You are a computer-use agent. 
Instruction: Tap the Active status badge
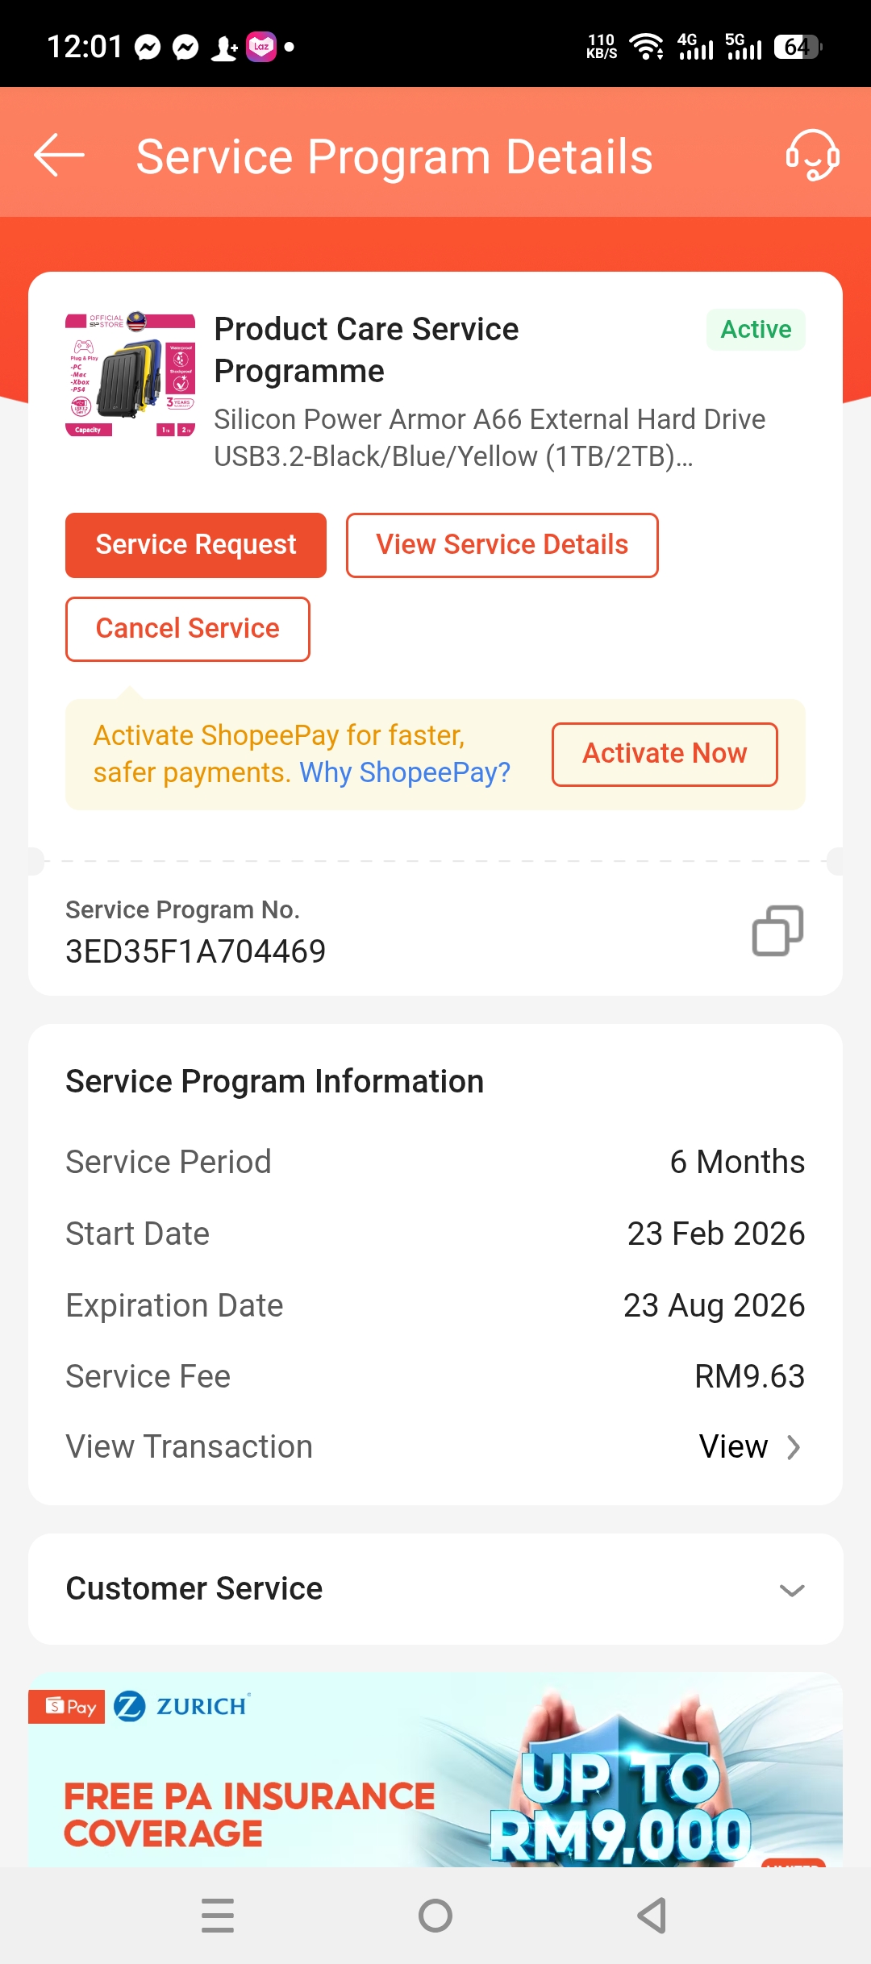point(756,330)
